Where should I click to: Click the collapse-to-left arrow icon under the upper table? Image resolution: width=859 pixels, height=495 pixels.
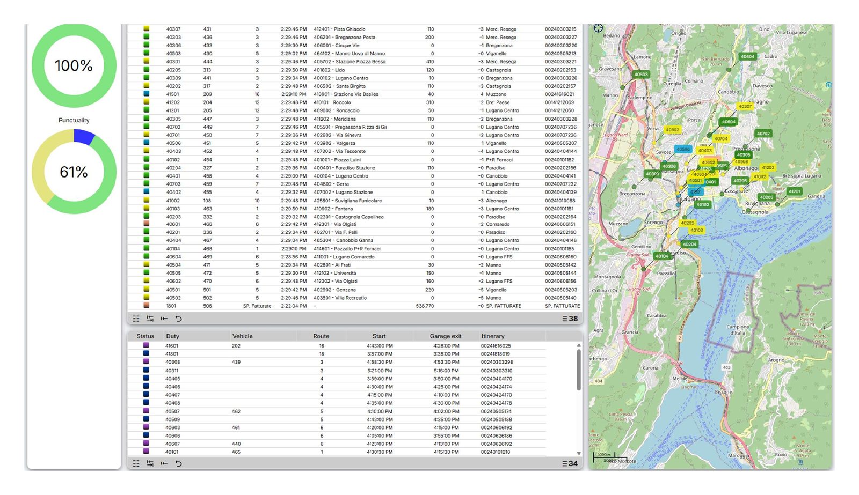(164, 319)
